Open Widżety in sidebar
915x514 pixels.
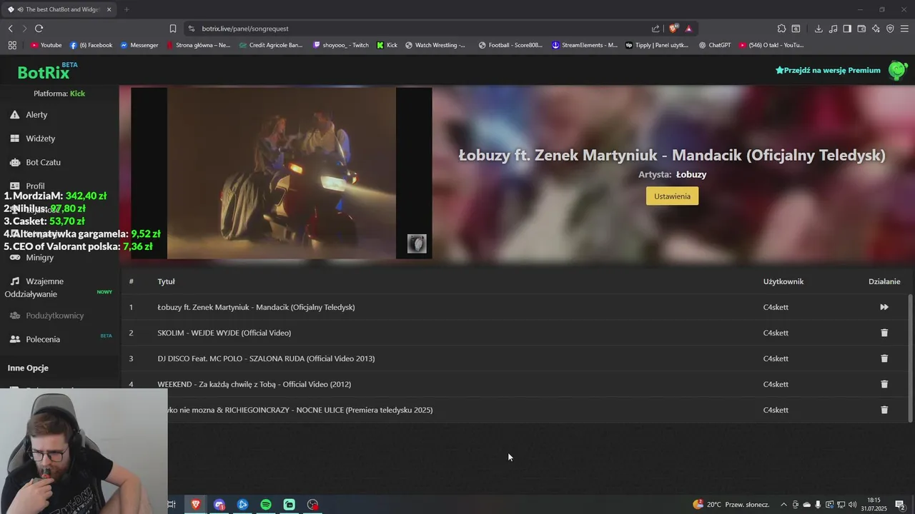click(40, 138)
